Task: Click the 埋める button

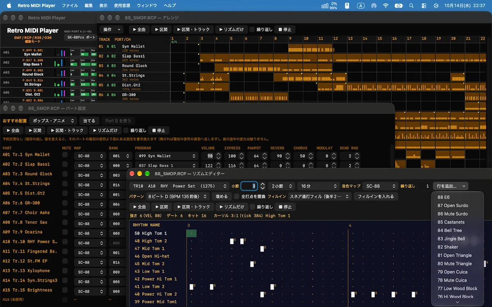Action: pyautogui.click(x=221, y=196)
